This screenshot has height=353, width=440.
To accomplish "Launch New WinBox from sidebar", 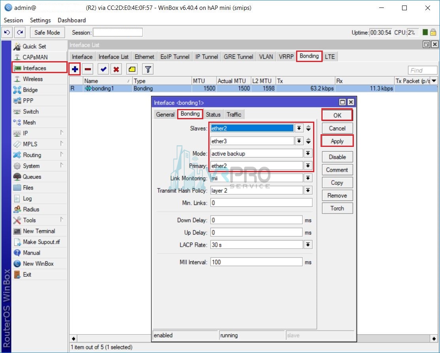I will coord(39,264).
